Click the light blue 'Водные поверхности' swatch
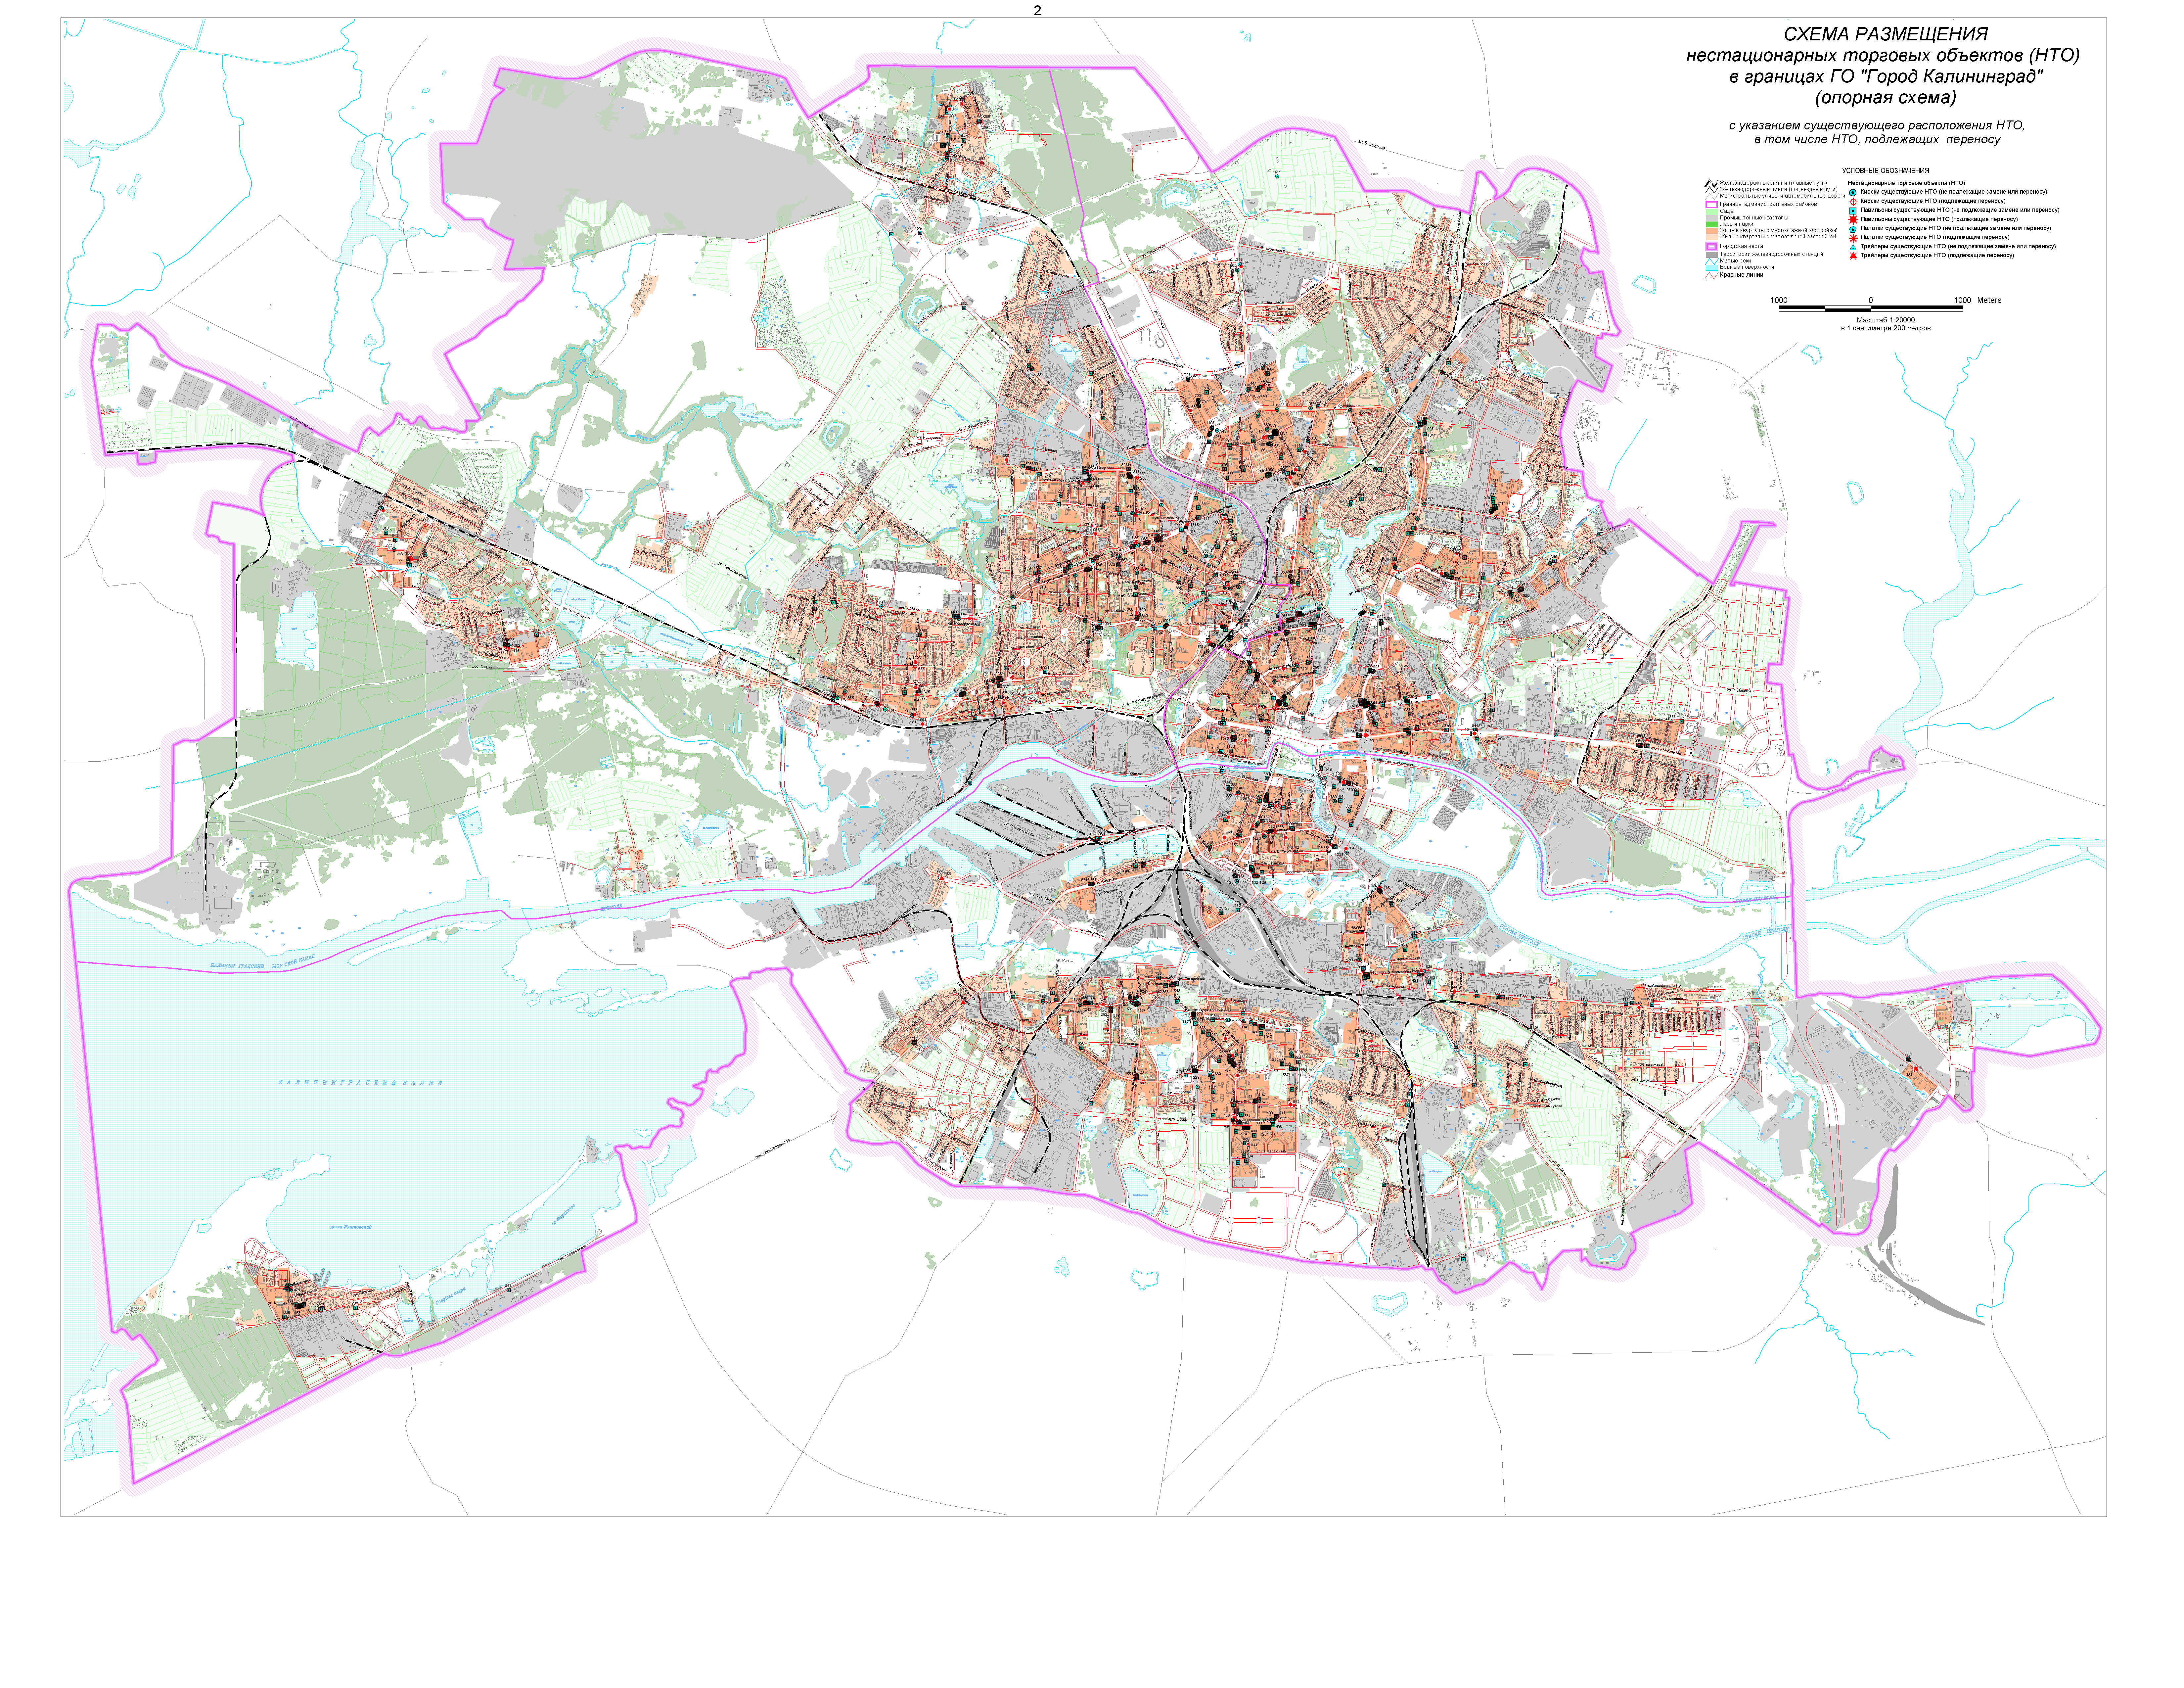Screen dimensions: 2184x1688 [x=1712, y=268]
